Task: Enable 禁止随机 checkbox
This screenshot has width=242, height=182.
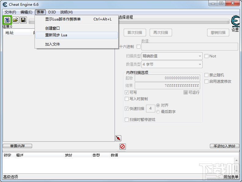Action: (x=206, y=75)
